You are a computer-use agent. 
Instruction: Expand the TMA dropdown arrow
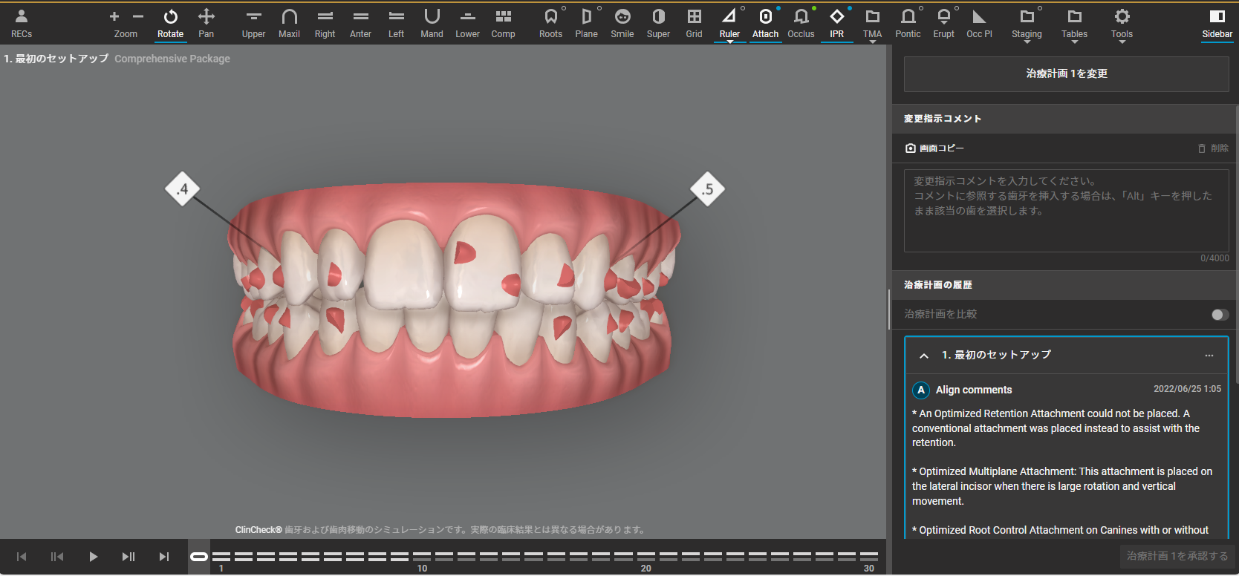(873, 42)
